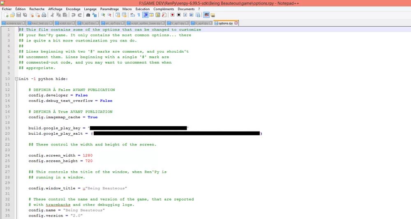Toggle word wrap toolbar icon
This screenshot has height=219, width=411.
(x=132, y=15)
